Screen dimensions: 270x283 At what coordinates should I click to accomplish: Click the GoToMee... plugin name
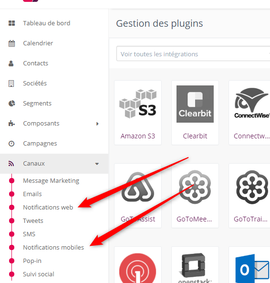point(194,219)
